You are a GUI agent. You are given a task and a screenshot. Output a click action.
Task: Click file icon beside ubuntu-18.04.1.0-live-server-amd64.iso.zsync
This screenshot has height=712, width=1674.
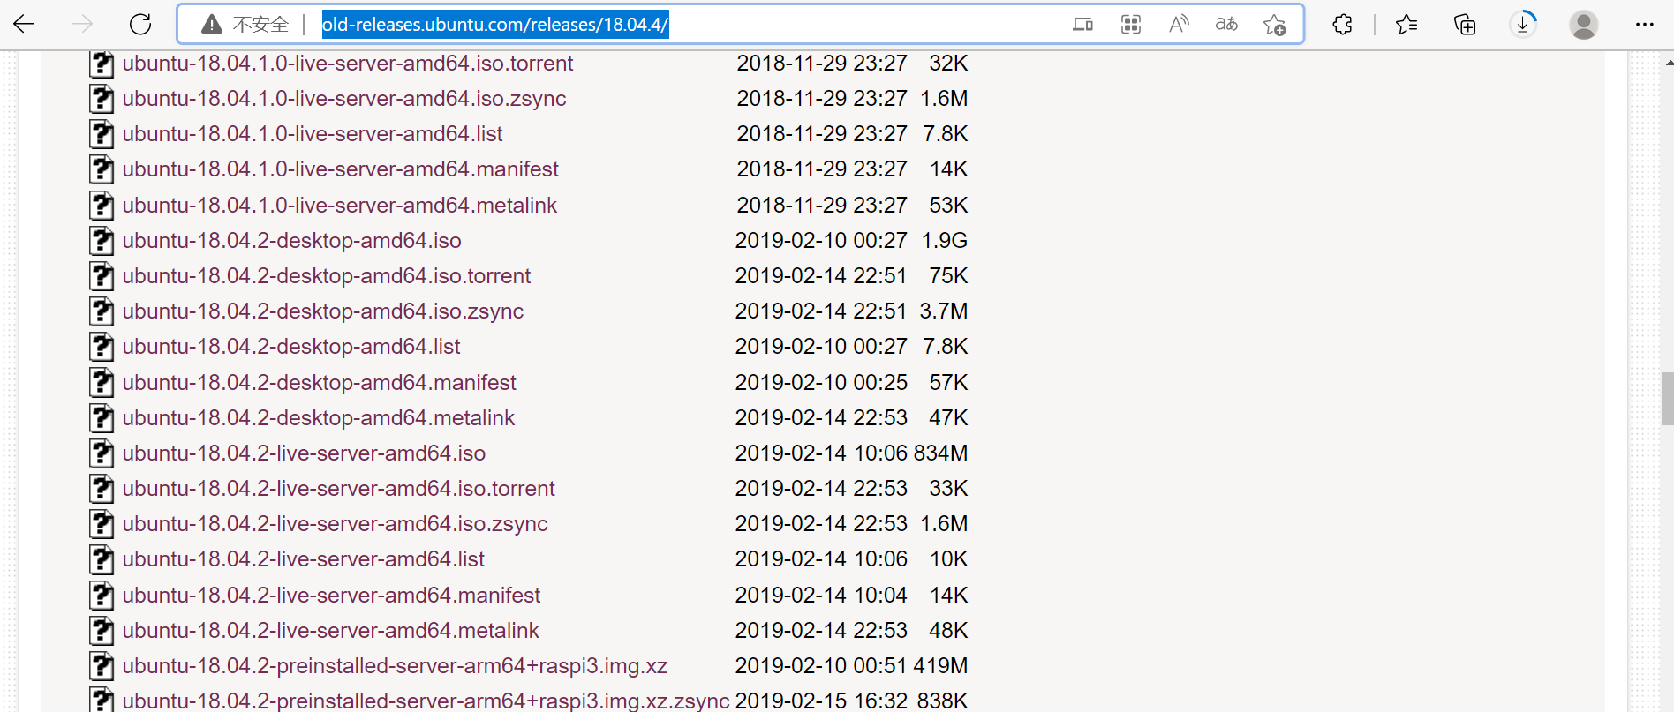102,99
